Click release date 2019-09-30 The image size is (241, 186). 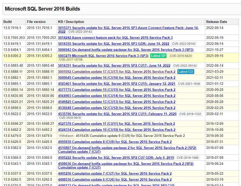coord(215,136)
